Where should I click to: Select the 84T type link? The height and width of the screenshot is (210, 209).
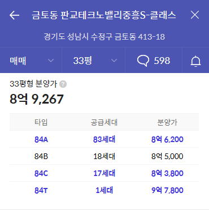pos(41,190)
